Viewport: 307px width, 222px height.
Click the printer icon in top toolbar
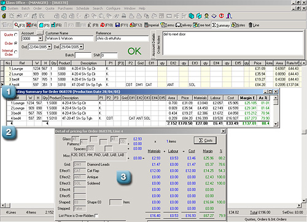coord(123,16)
